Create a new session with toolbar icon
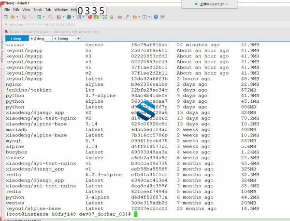Viewport: 290px width, 221px height. (6, 17)
